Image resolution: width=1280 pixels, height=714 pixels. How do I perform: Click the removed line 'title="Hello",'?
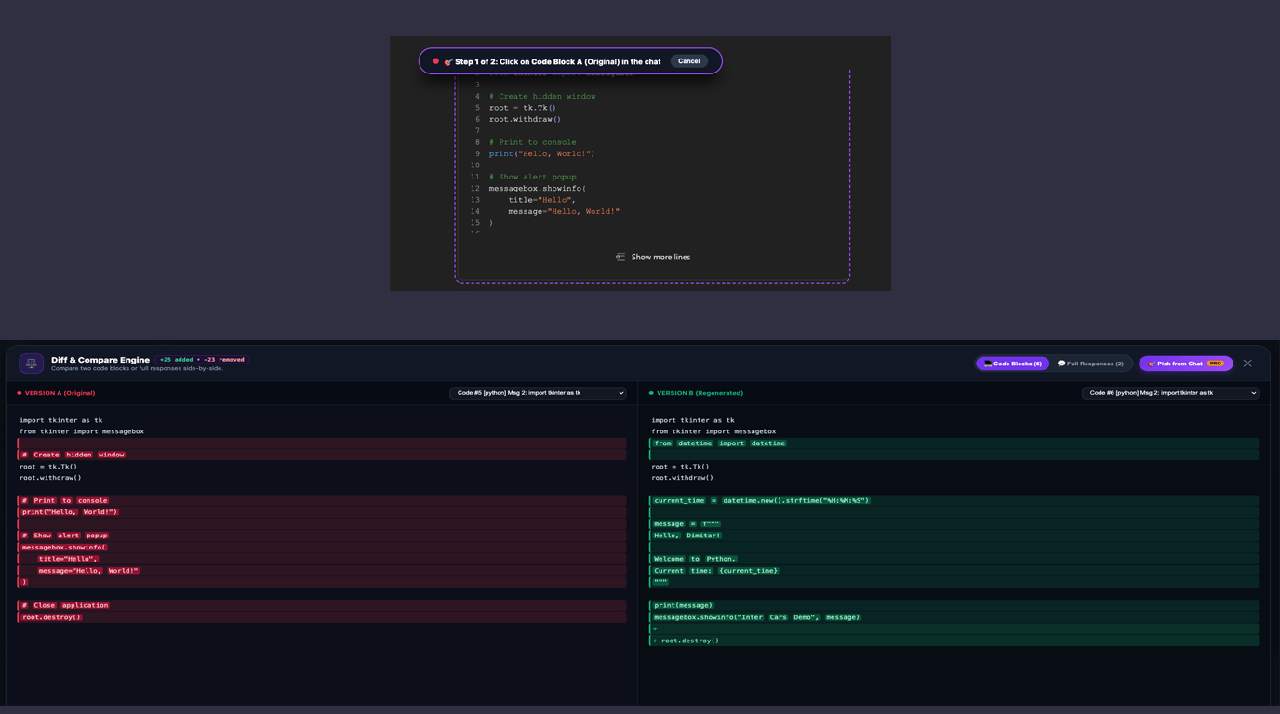coord(322,559)
